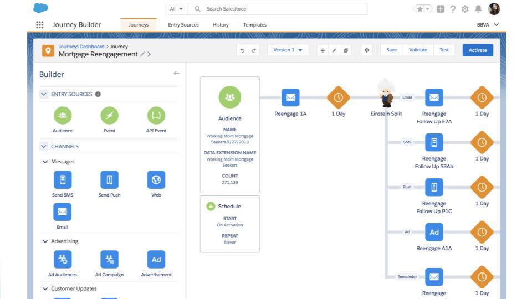Save the journey
This screenshot has height=299, width=532.
392,50
